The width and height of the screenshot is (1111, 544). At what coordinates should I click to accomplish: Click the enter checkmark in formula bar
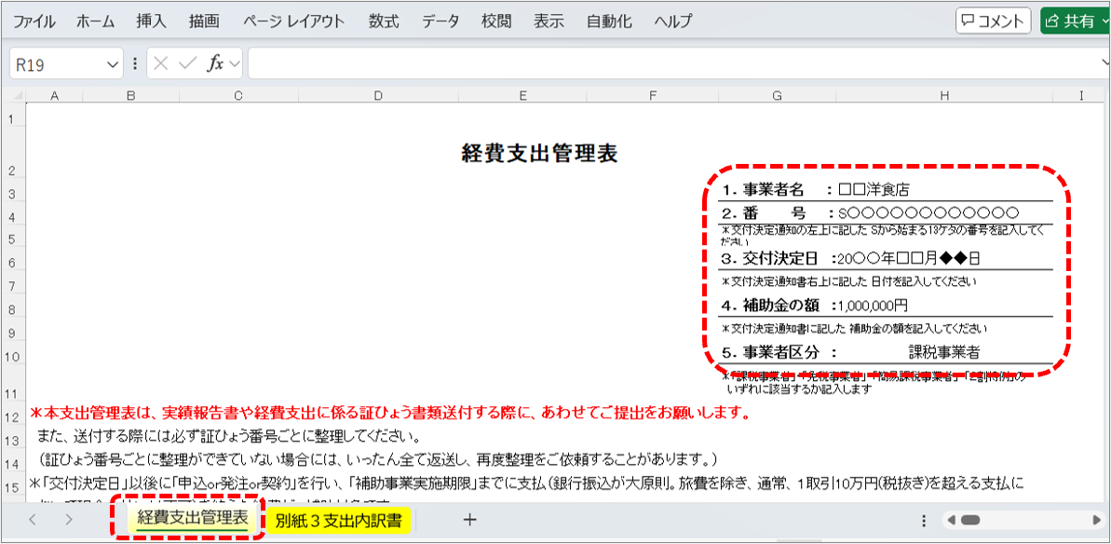187,64
